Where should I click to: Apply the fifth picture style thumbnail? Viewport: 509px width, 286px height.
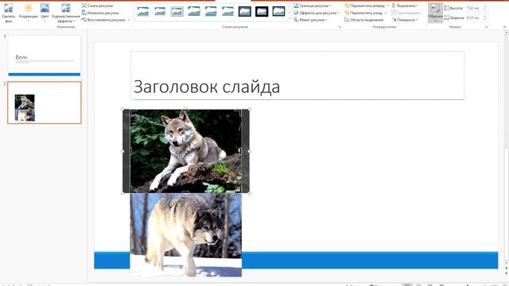(211, 12)
